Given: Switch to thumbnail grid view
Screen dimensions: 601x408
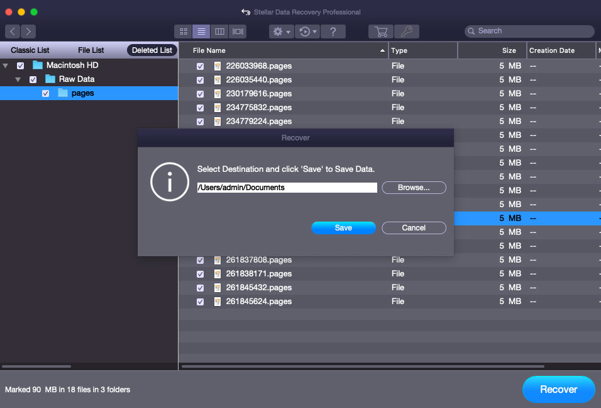Looking at the screenshot, I should click(184, 31).
